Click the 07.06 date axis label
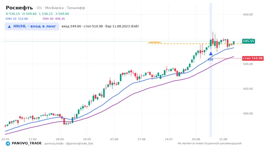The width and height of the screenshot is (264, 148). 114,139
